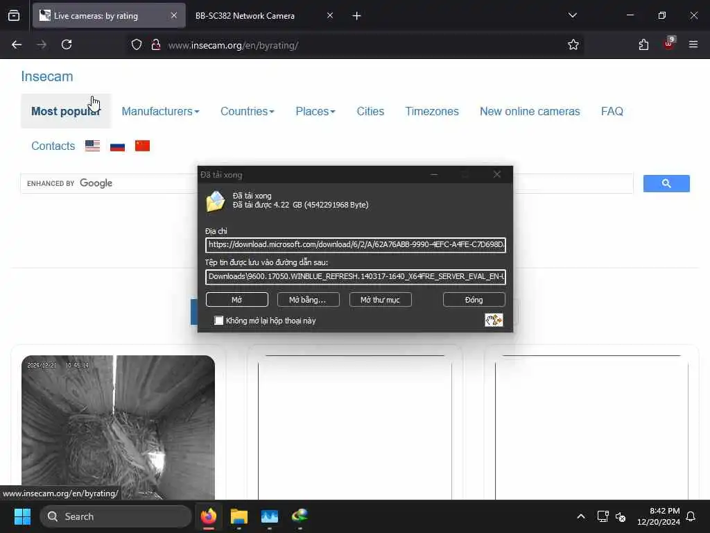
Task: Click the Đóng button to close dialog
Action: click(x=474, y=300)
